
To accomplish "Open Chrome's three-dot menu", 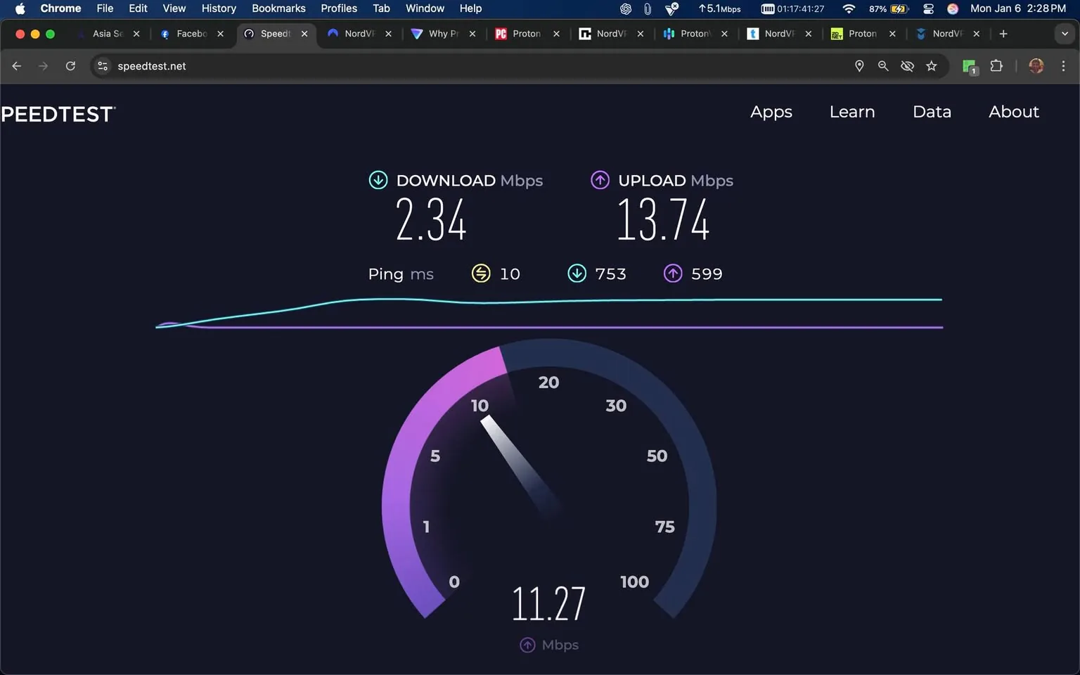I will (1063, 65).
